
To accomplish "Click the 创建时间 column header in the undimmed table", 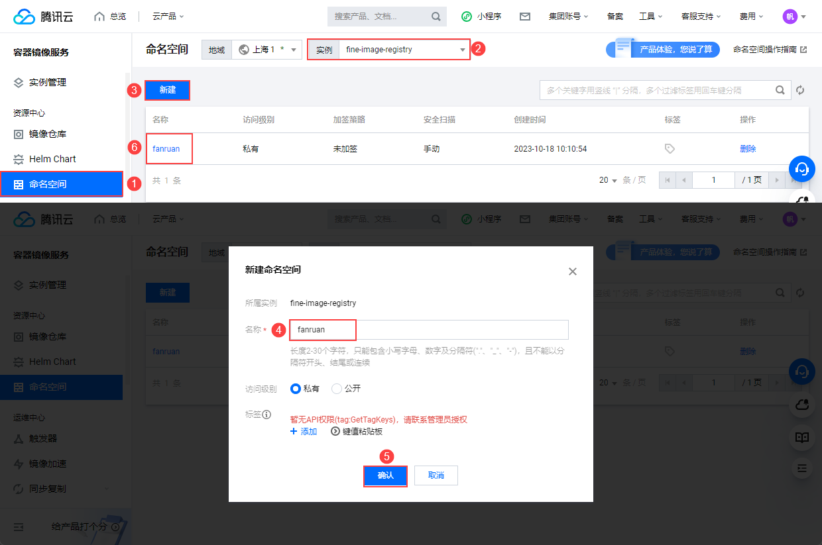I will (530, 120).
